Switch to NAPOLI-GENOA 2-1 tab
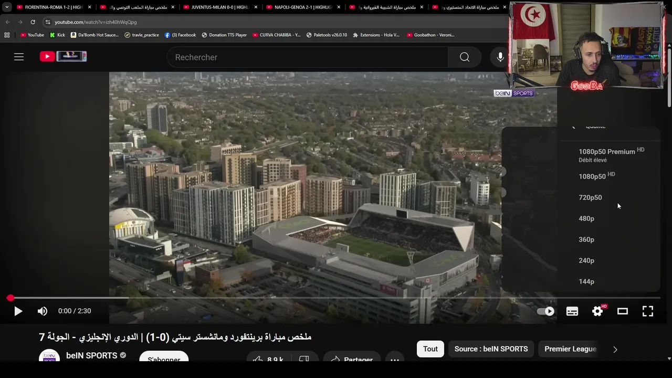 tap(303, 7)
